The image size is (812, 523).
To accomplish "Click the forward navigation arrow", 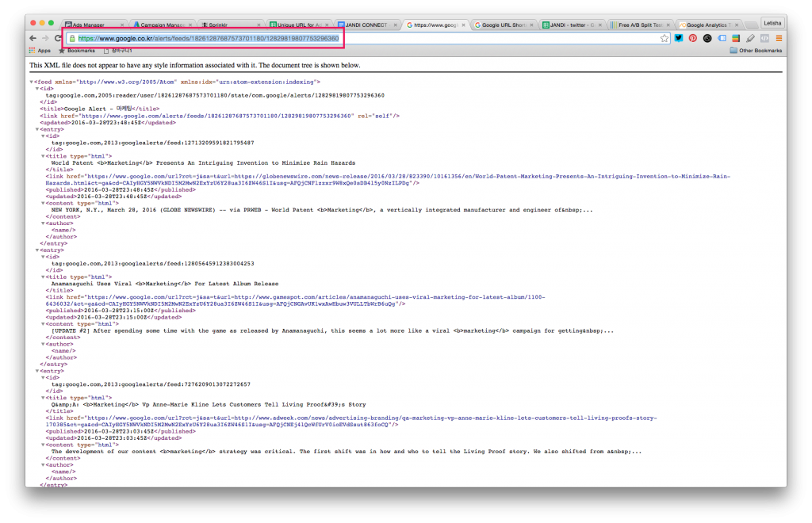I will click(45, 38).
